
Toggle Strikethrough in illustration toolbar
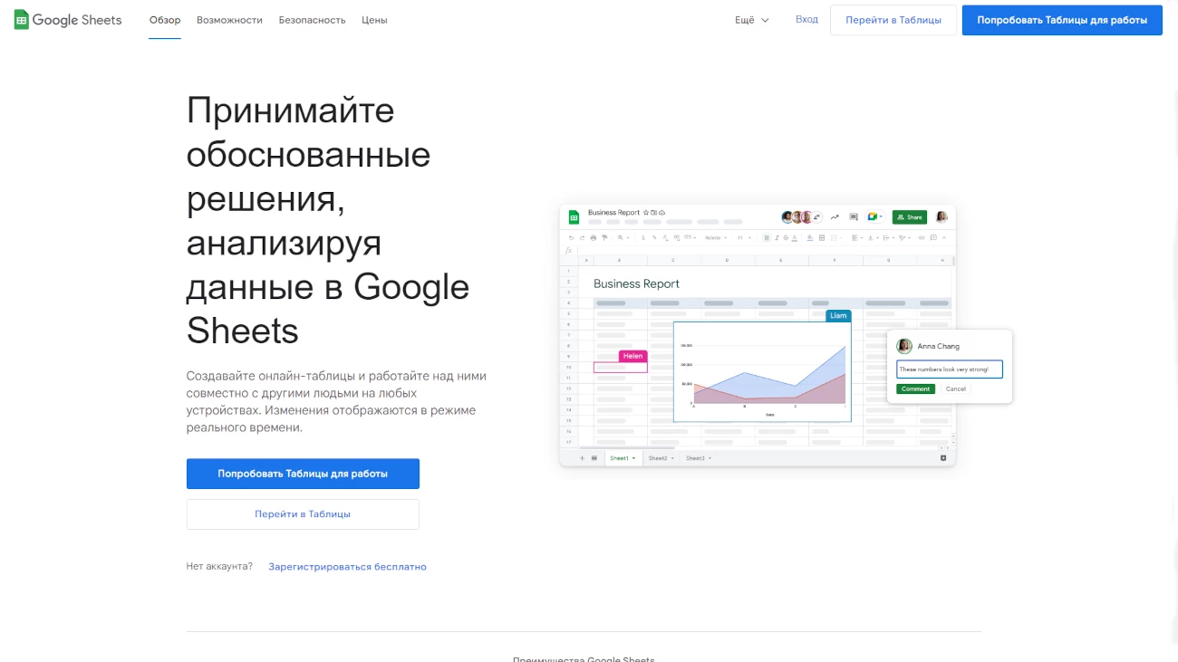(786, 237)
